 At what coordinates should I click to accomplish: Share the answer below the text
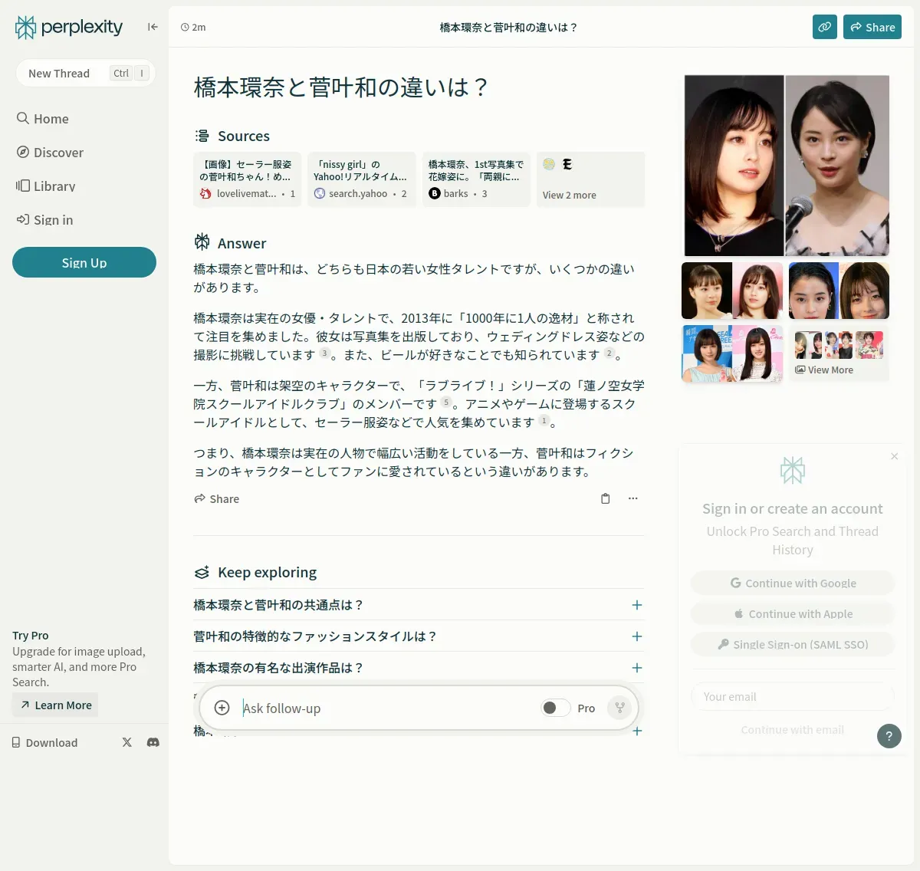click(217, 498)
